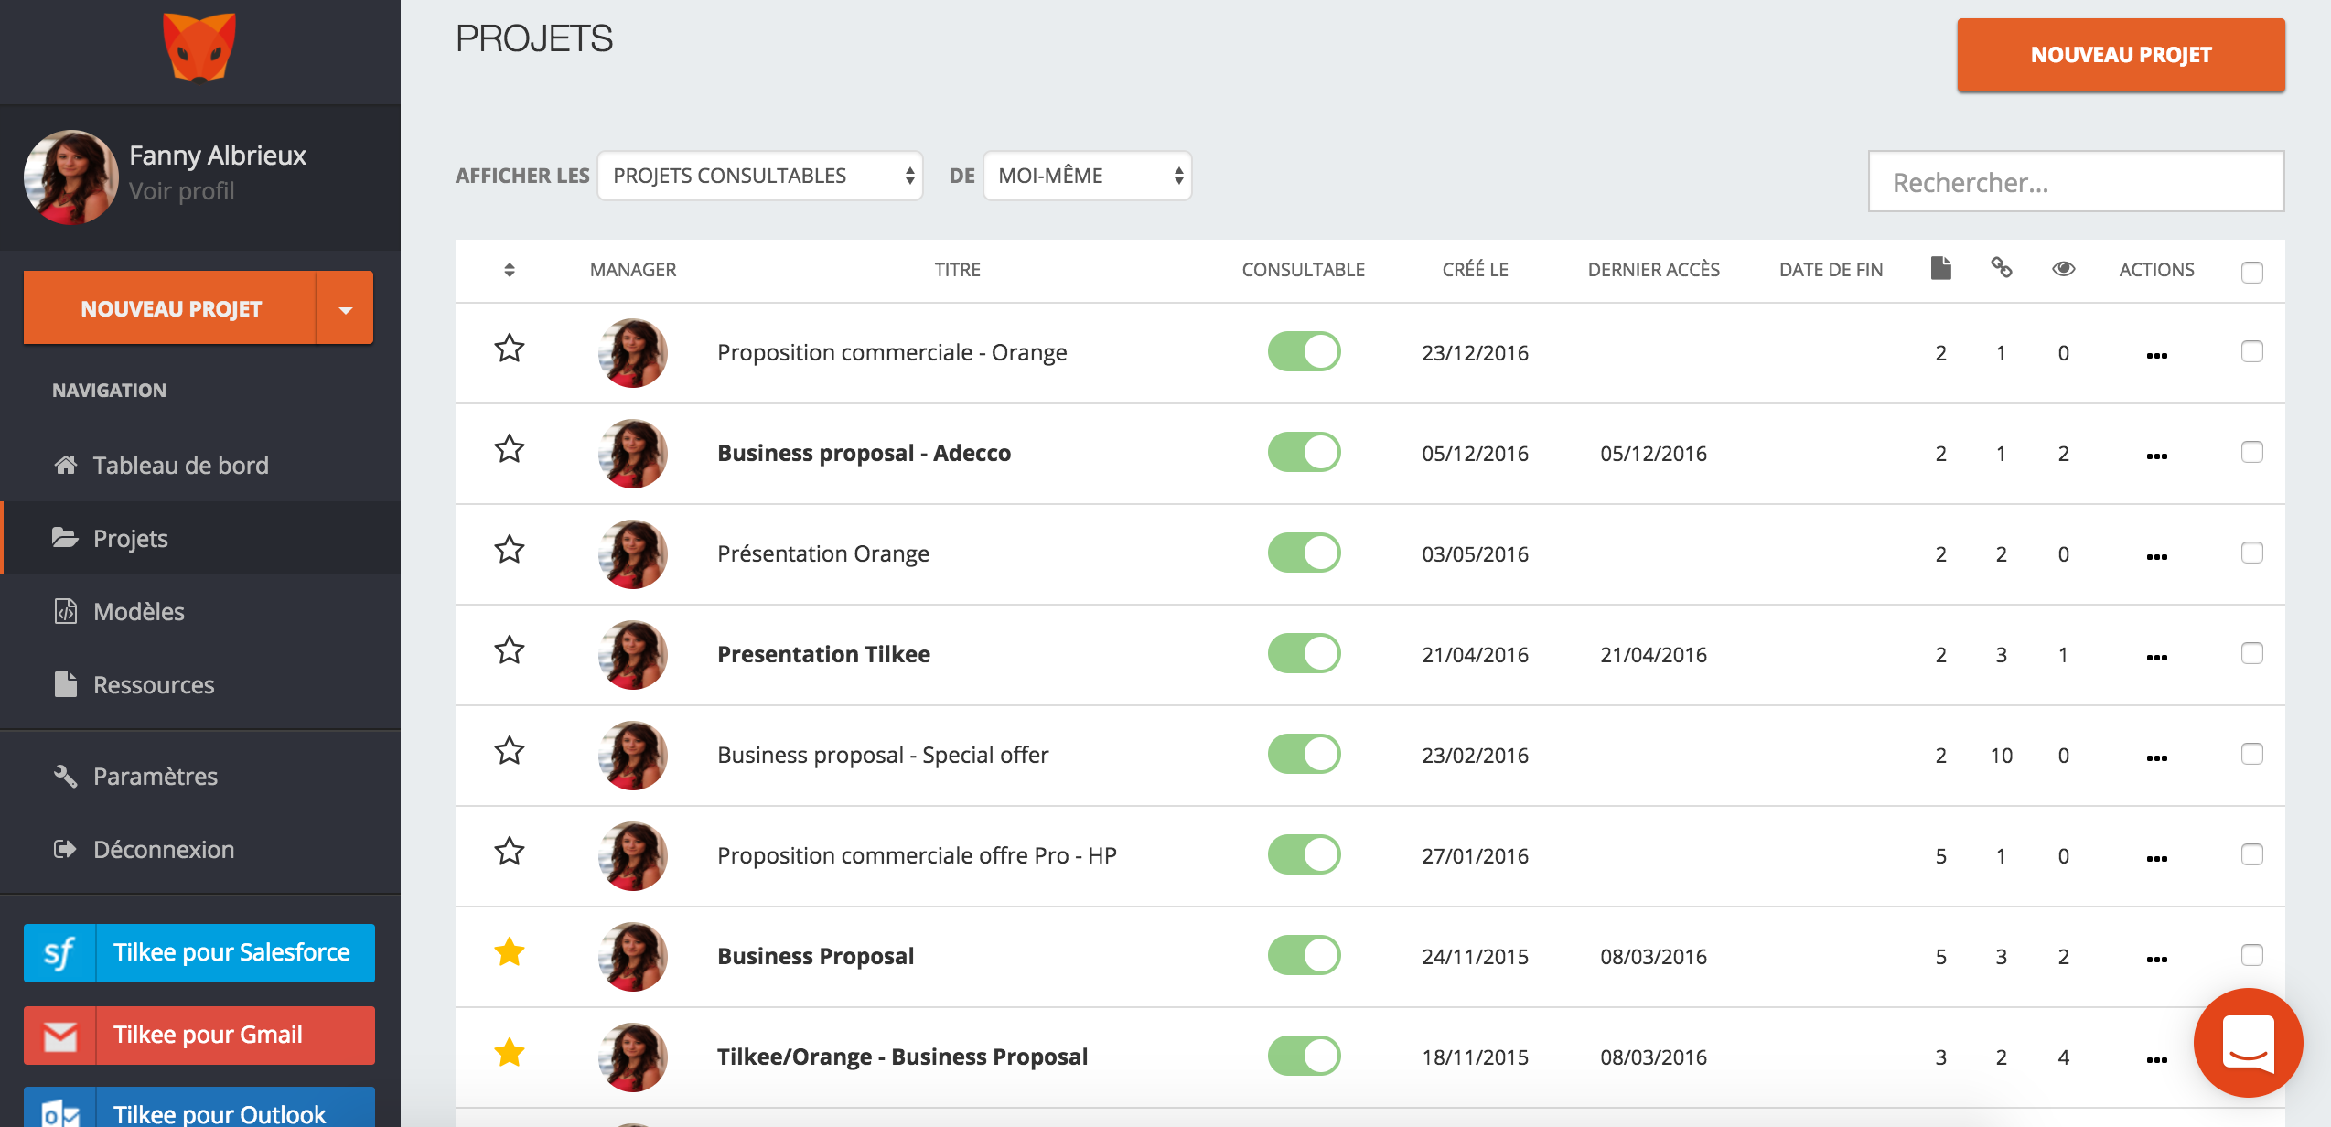Sort by the links icon column
This screenshot has width=2331, height=1127.
tap(2002, 268)
